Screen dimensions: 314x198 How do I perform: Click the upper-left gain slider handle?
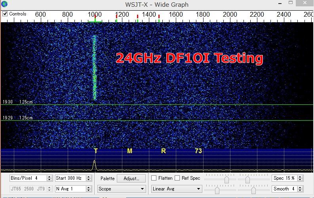click(226, 179)
